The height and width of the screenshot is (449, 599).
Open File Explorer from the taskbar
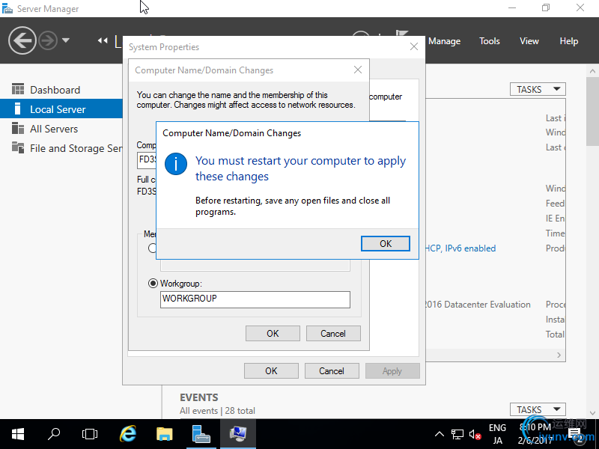coord(164,434)
